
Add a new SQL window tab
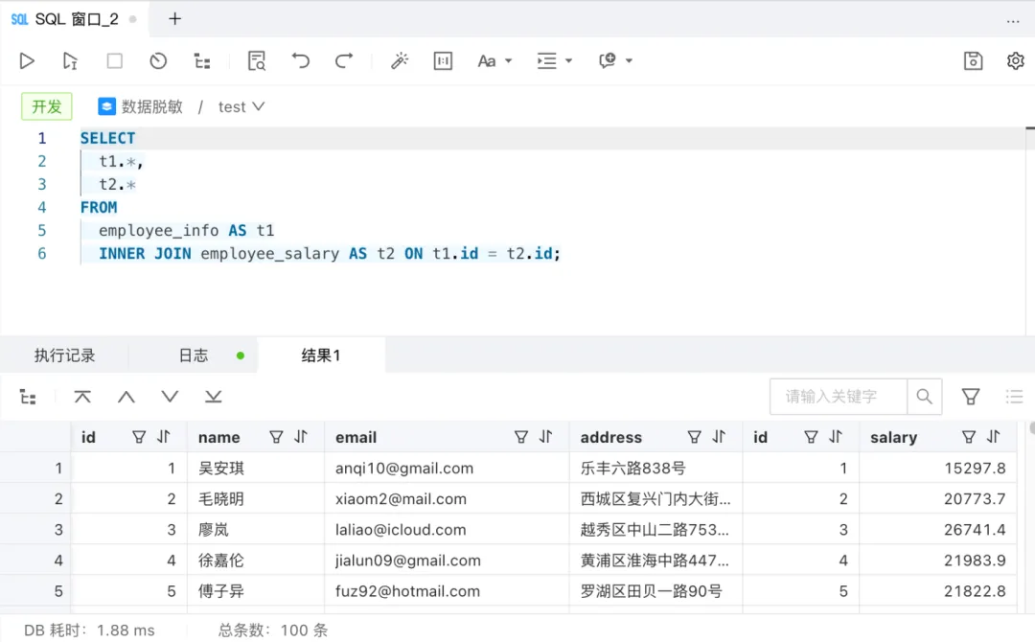coord(174,18)
